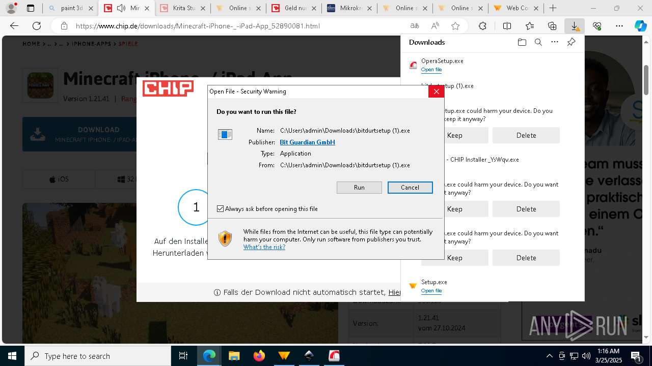The width and height of the screenshot is (652, 366).
Task: Open file link under Setup.exe
Action: click(x=431, y=291)
